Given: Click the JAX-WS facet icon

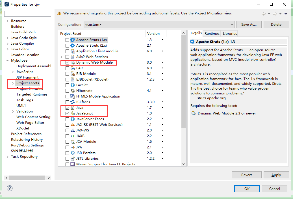Looking at the screenshot, I should (73, 130).
